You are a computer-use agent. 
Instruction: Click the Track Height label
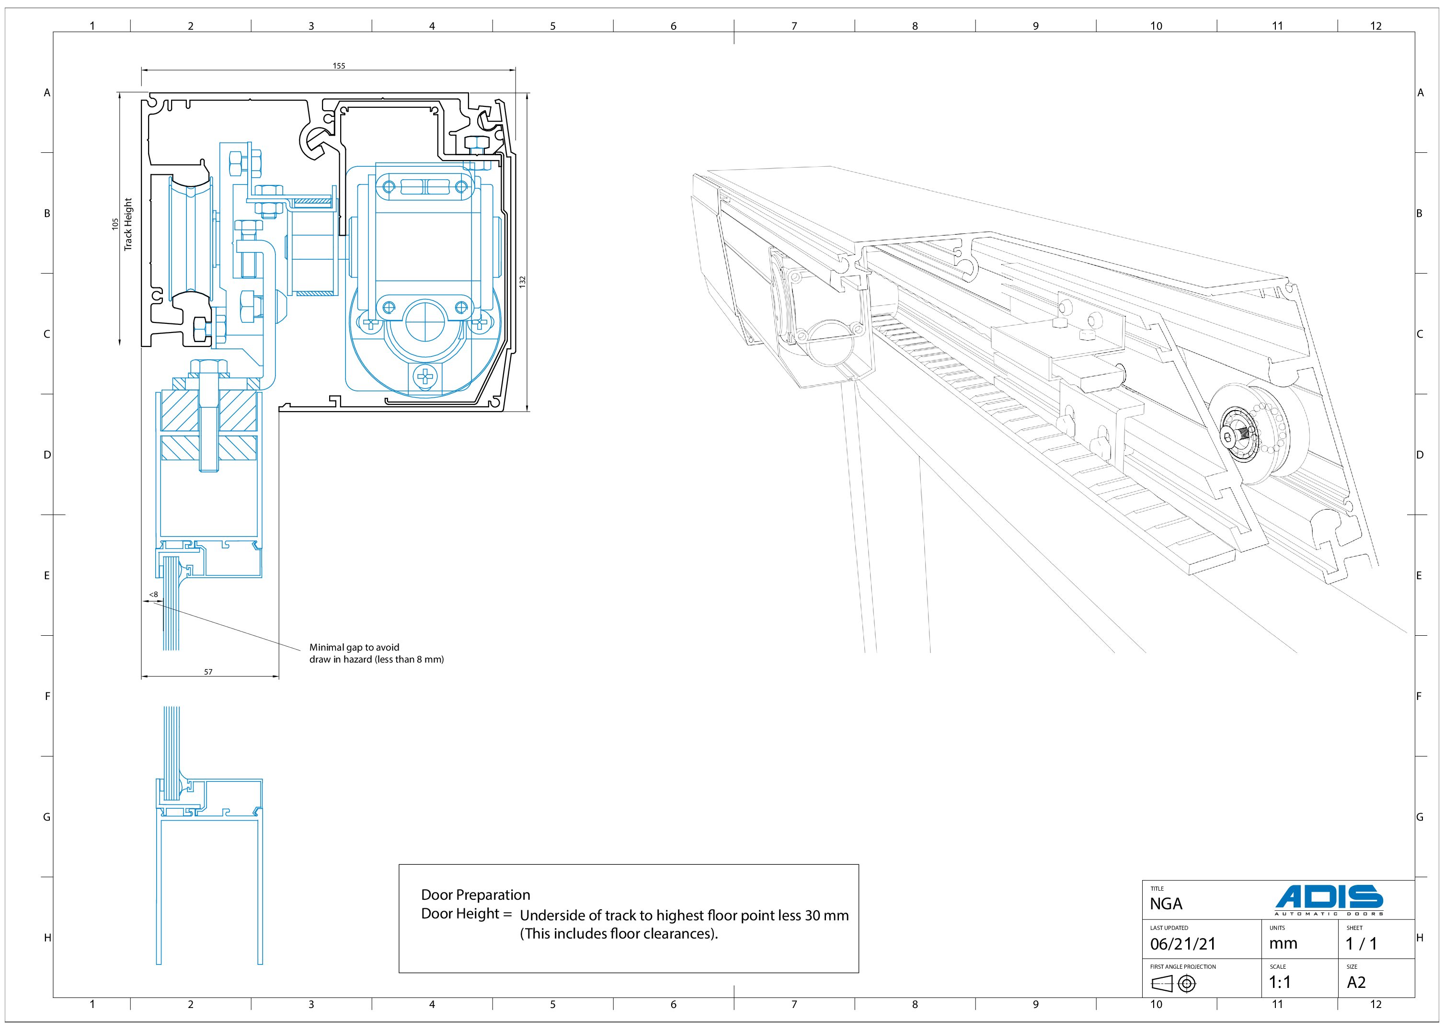128,224
